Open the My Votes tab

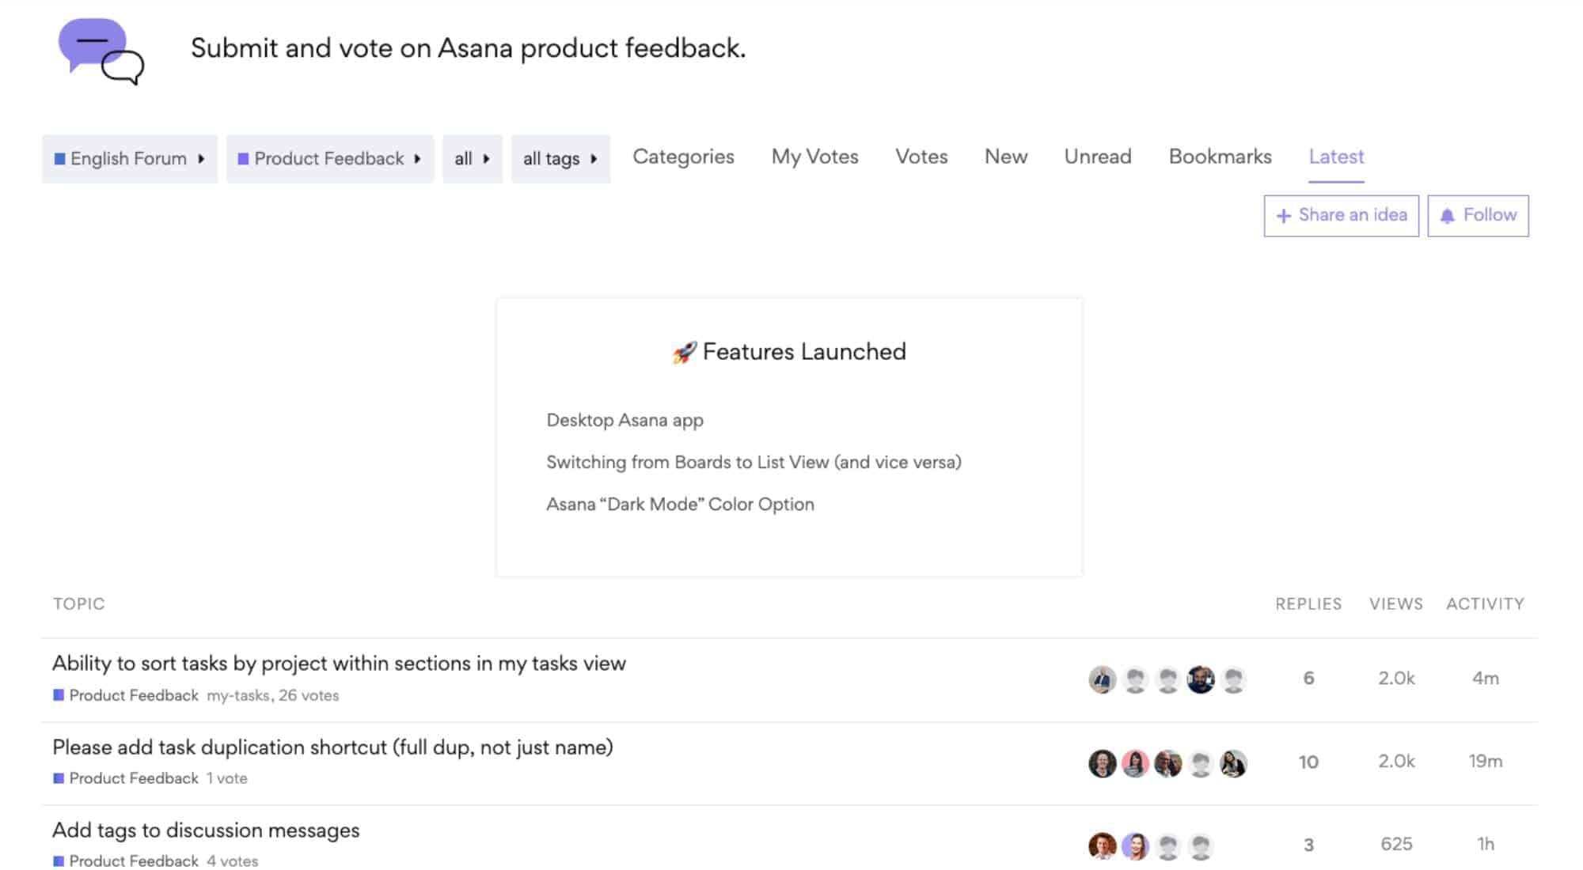pos(814,157)
